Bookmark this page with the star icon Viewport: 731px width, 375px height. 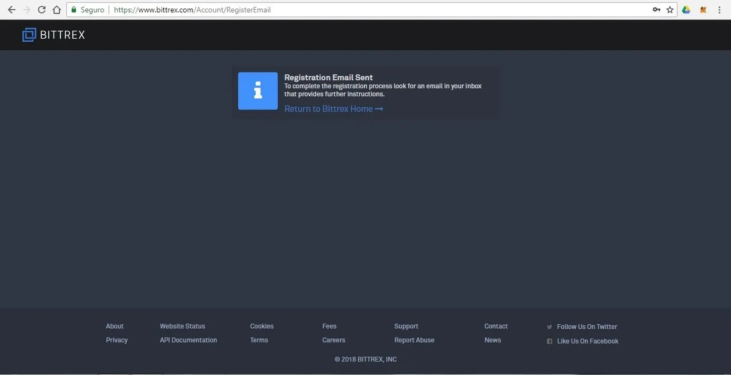(x=670, y=10)
